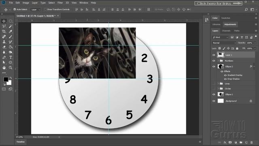This screenshot has width=259, height=146.
Task: Select the Dodge tool
Action: click(11, 52)
